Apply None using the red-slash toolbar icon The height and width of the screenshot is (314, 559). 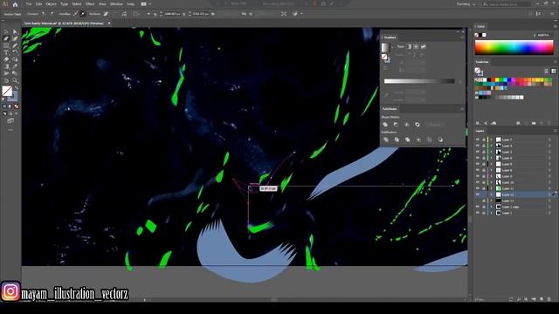click(x=16, y=106)
